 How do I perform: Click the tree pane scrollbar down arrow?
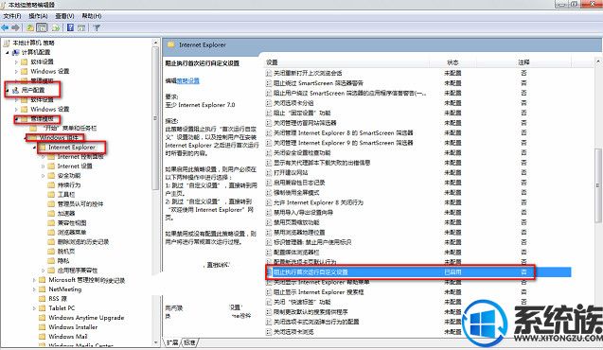[156, 342]
